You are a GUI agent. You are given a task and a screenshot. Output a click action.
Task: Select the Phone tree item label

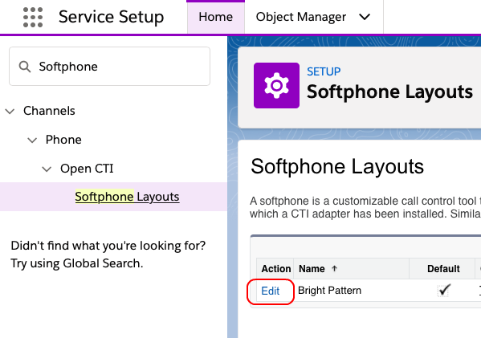63,140
